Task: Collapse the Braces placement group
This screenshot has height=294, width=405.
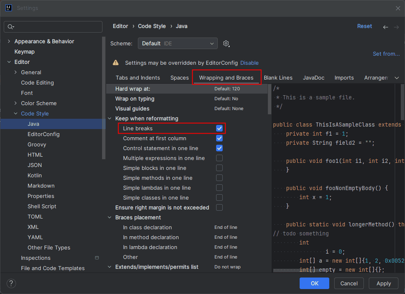Action: click(x=110, y=217)
